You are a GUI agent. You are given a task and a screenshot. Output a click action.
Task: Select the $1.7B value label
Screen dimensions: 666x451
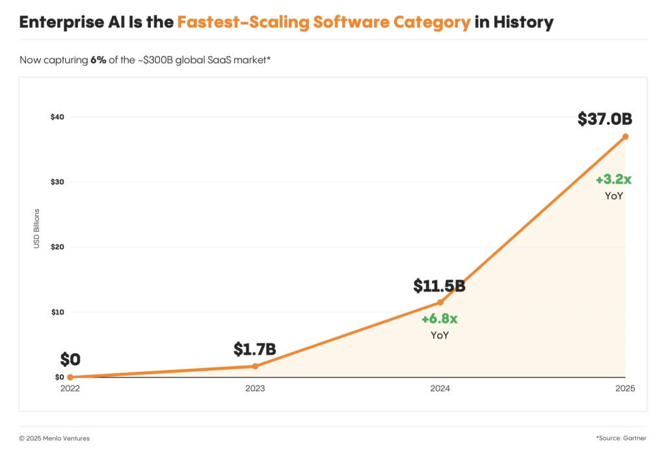[x=255, y=349]
